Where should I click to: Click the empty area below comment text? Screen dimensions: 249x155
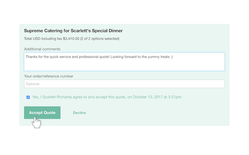point(124,66)
